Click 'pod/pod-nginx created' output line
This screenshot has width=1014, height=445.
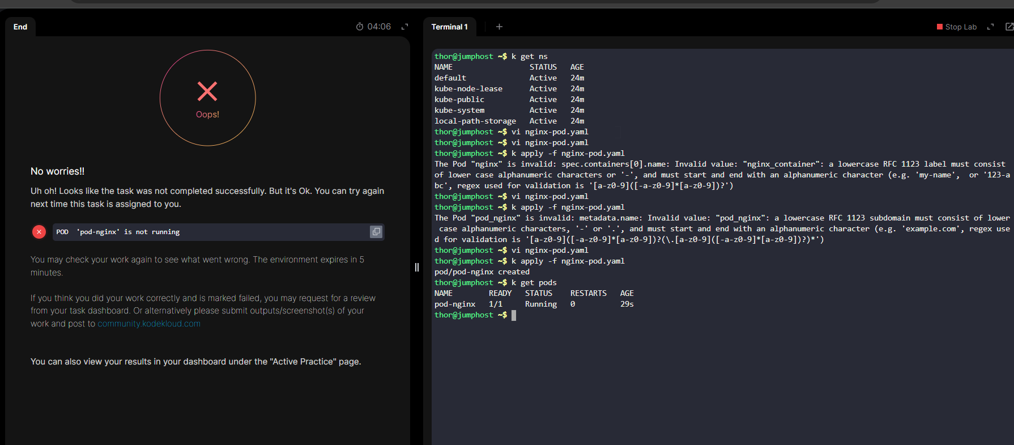(x=482, y=272)
